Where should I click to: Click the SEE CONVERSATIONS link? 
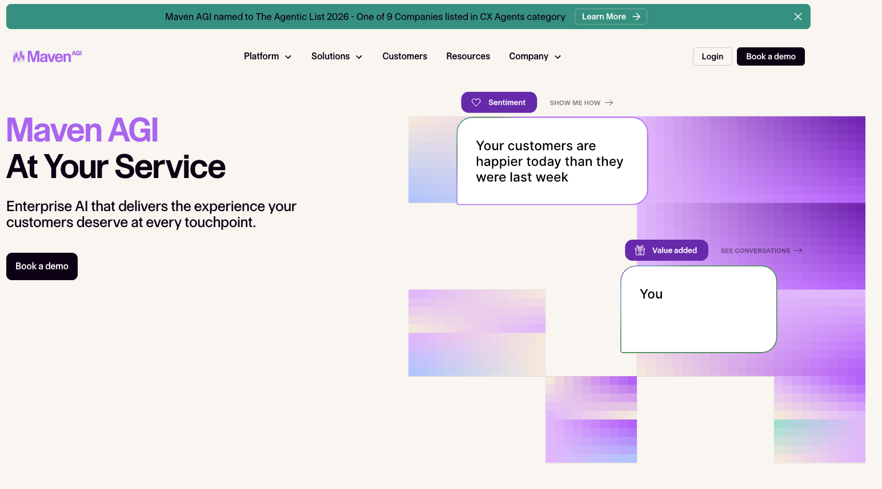761,250
